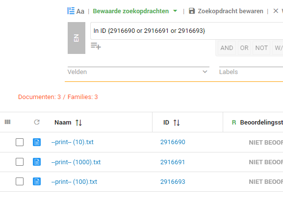Open the Labels dropdown field
Viewport: 283px width, 202px height.
tap(251, 72)
